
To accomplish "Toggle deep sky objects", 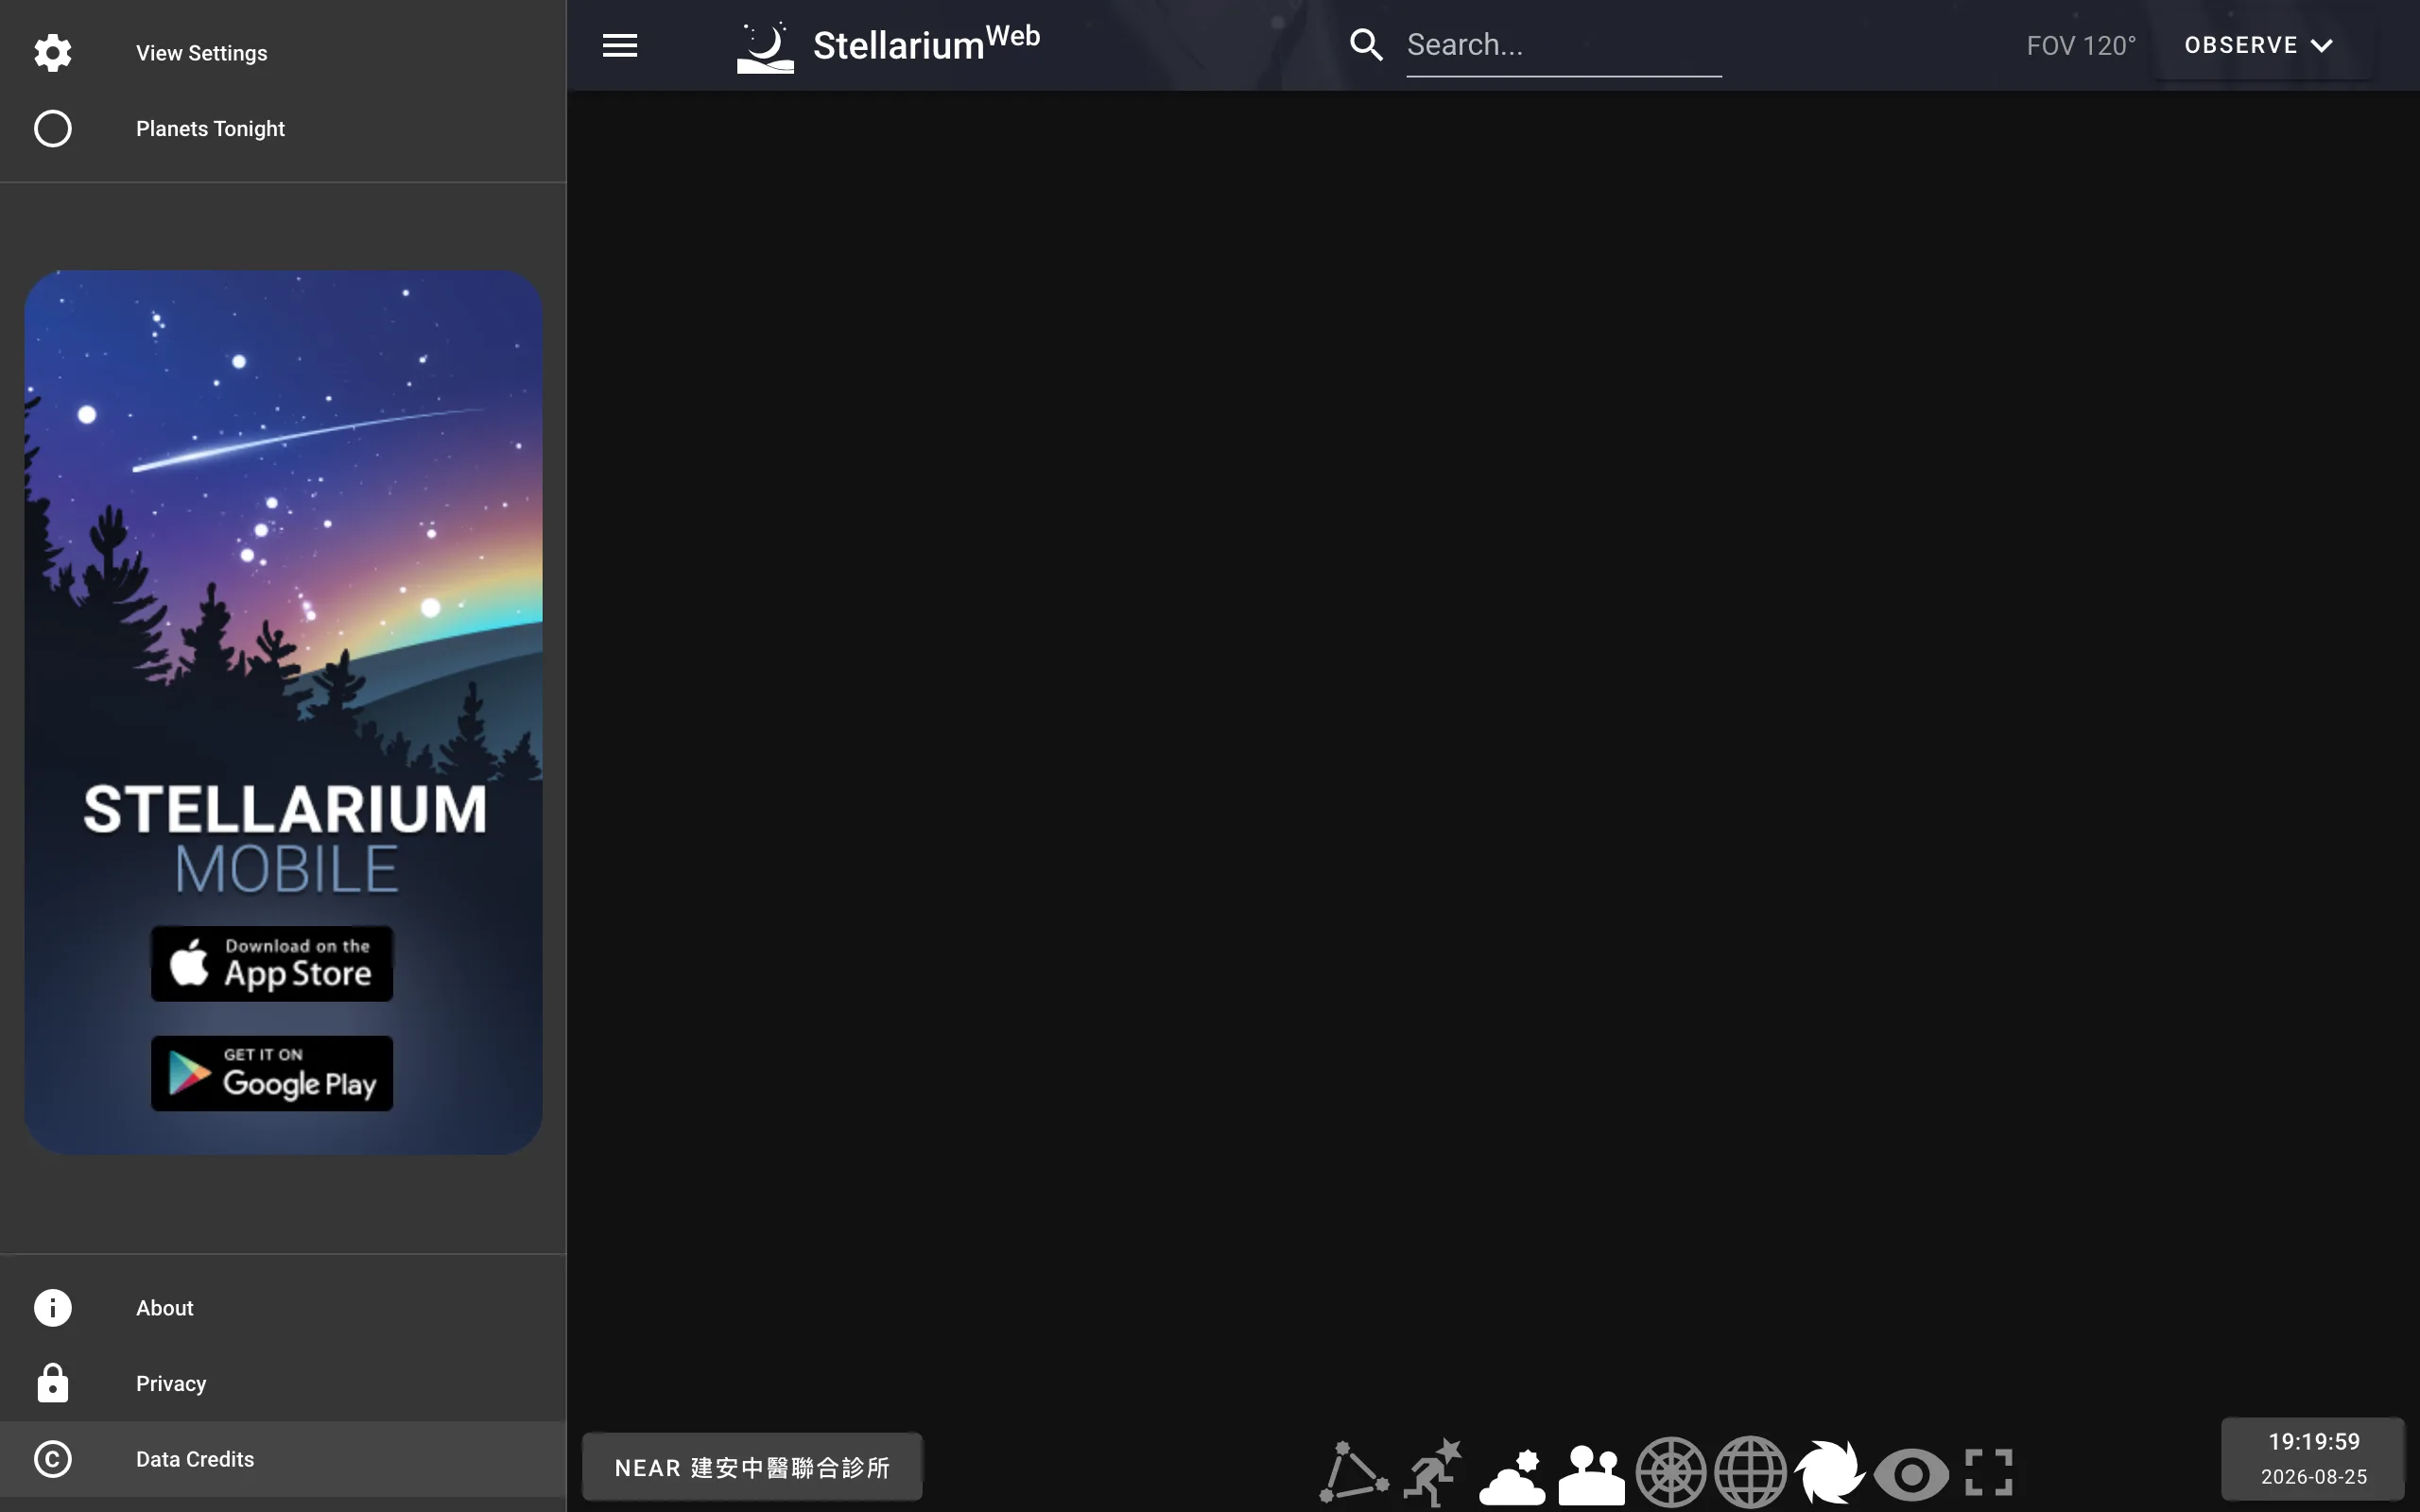I will click(x=1830, y=1472).
